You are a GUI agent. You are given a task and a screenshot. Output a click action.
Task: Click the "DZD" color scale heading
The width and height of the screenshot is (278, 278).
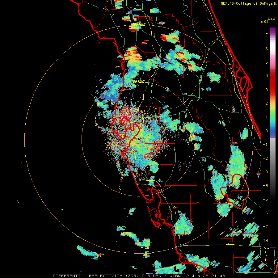272,19
